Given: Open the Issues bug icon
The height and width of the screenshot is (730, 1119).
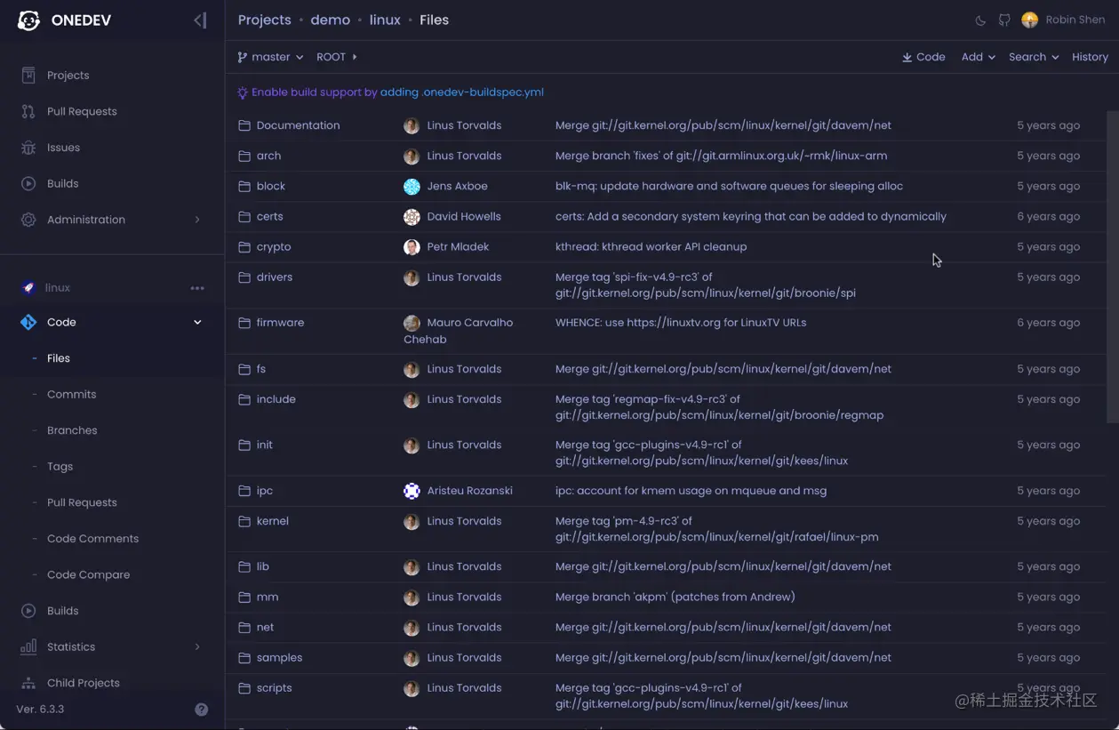Looking at the screenshot, I should pos(28,148).
